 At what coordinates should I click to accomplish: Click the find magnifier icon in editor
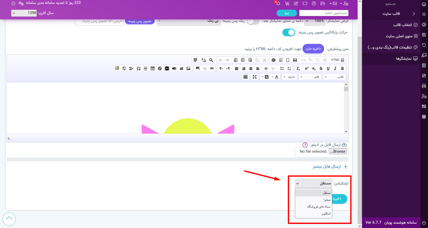coord(211,60)
